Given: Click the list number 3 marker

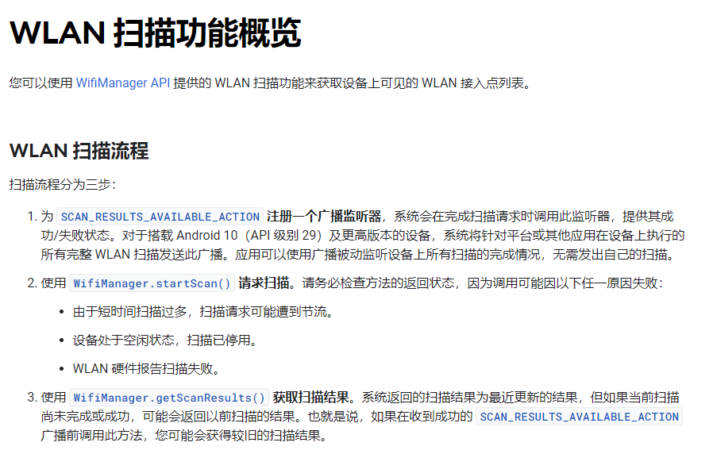Looking at the screenshot, I should pyautogui.click(x=32, y=398).
